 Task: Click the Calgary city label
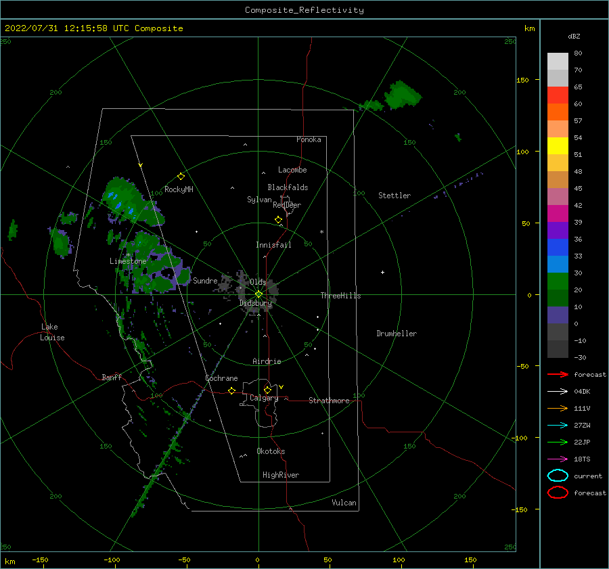point(264,398)
